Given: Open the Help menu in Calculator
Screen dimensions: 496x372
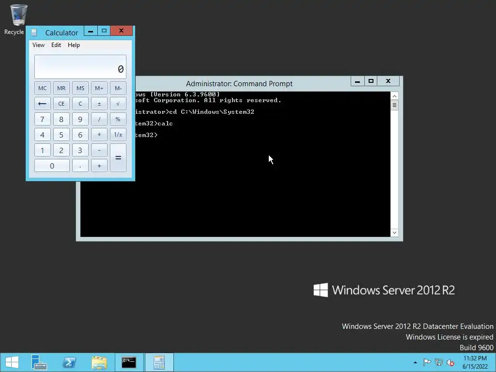Looking at the screenshot, I should pyautogui.click(x=74, y=45).
